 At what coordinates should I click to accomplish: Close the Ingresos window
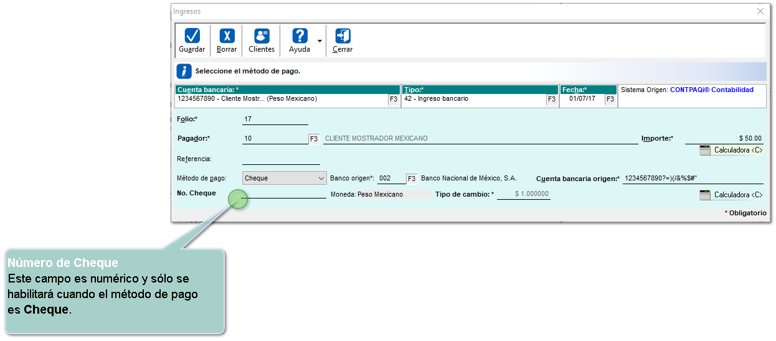click(x=760, y=11)
